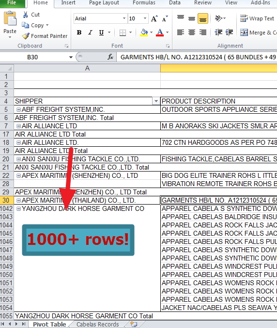Open fill color dropdown arrow
The image size is (277, 328).
(x=151, y=33)
